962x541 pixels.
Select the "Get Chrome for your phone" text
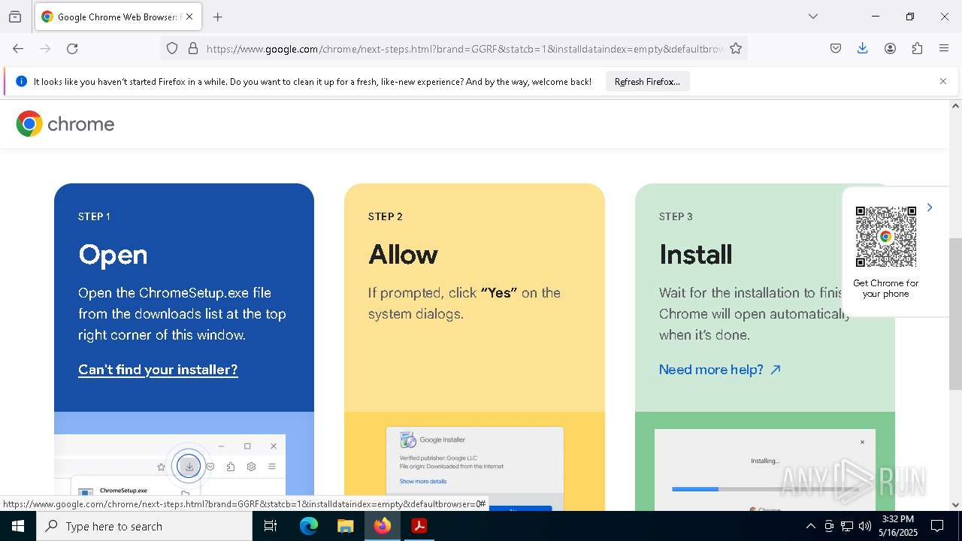[x=886, y=289]
